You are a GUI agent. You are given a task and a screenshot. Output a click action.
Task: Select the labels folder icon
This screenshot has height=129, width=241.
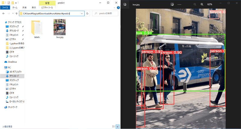coord(37,28)
